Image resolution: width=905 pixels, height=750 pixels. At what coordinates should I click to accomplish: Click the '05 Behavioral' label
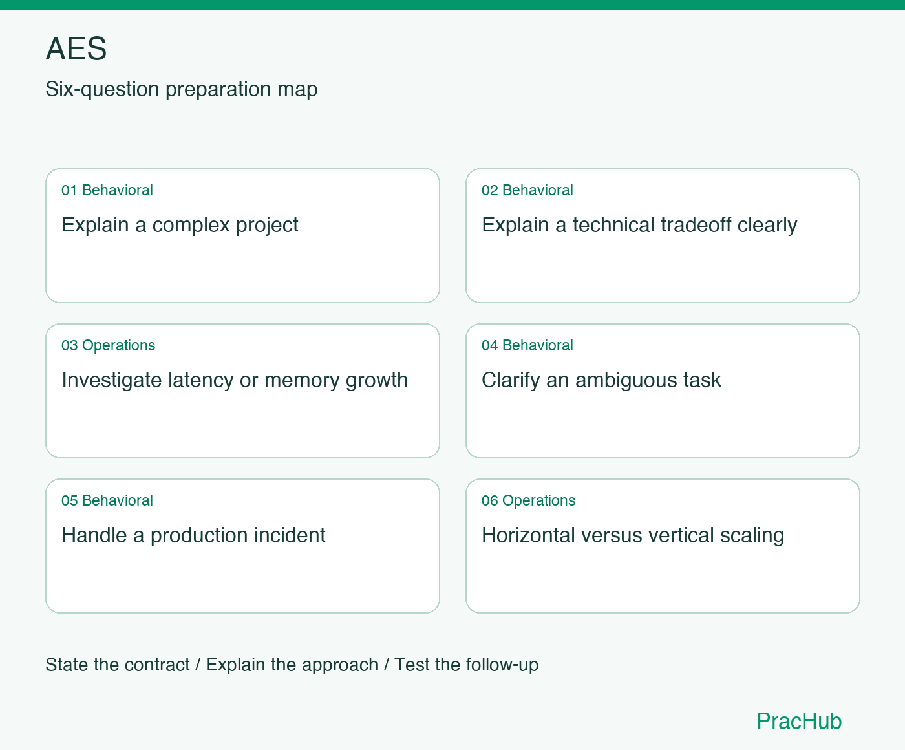107,500
